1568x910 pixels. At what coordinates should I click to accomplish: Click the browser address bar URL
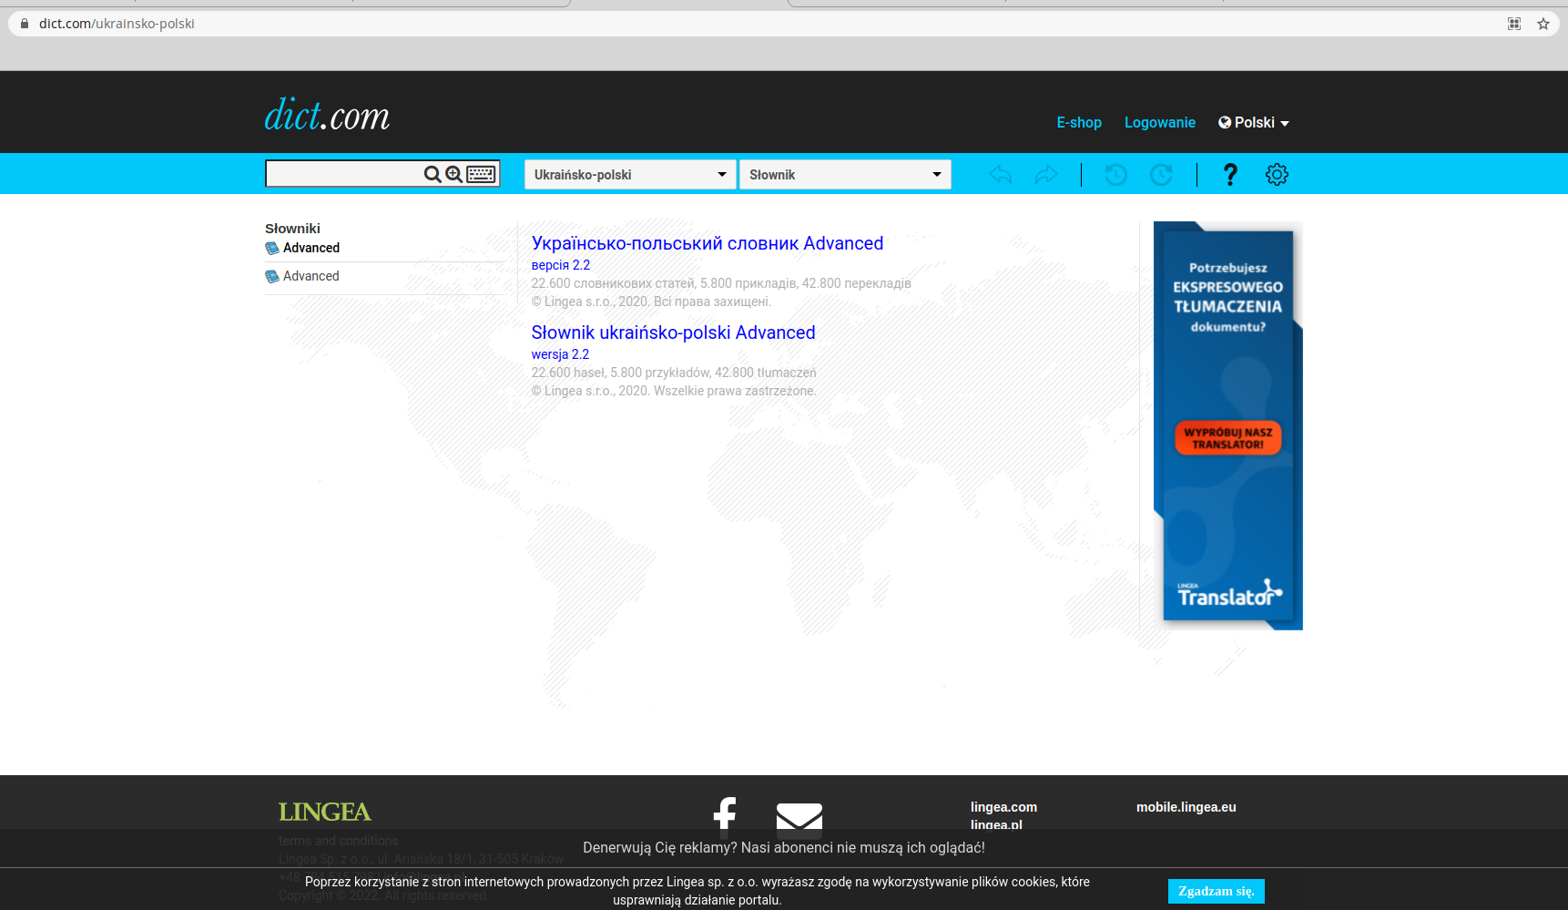[x=117, y=24]
